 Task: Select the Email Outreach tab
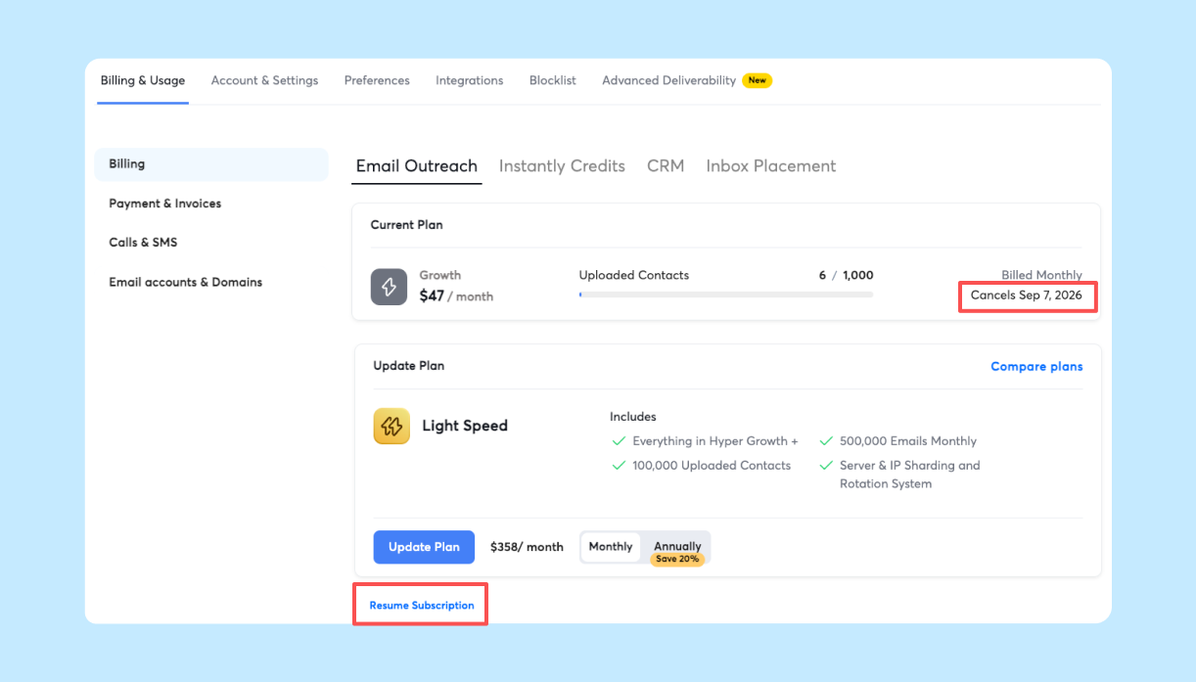[x=417, y=166]
